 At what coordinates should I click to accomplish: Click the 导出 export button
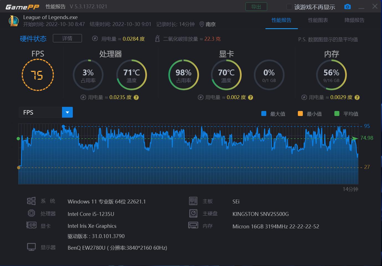256,7
